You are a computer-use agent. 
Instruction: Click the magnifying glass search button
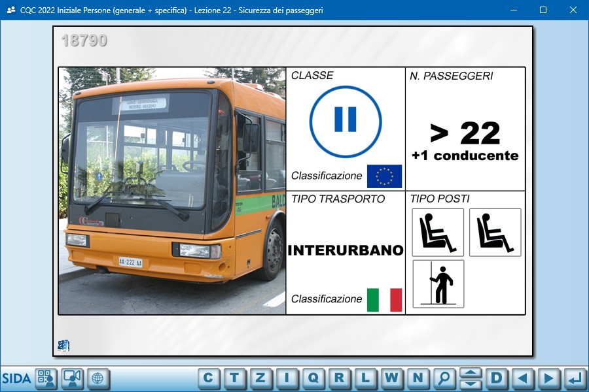pyautogui.click(x=444, y=378)
